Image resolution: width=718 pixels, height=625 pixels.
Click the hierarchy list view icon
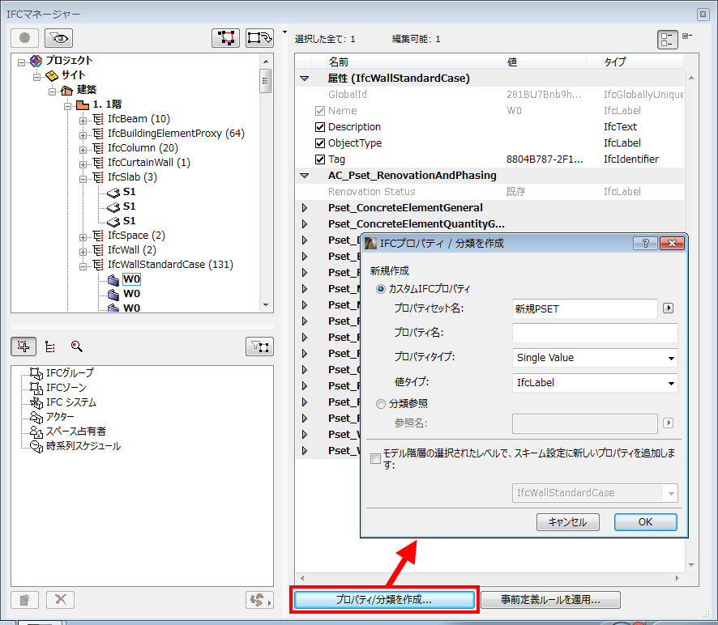[50, 347]
